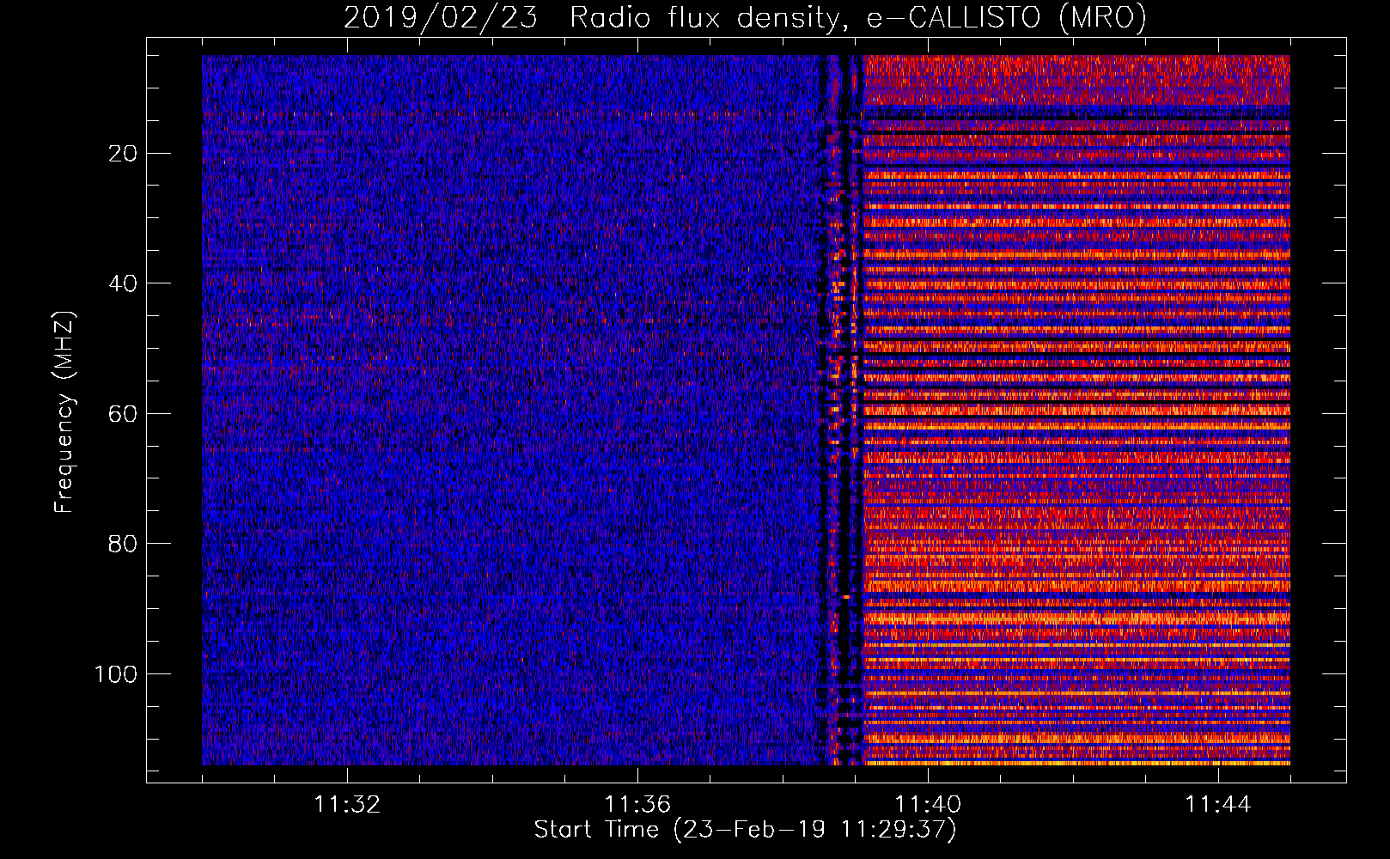Click the 80 MHz frequency tick label
Screen dimensions: 1390x859
tap(124, 544)
